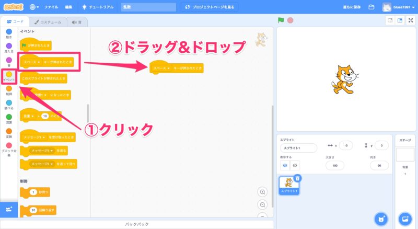Image resolution: width=418 pixels, height=229 pixels.
Task: Delete スプライト1 using the trash icon
Action: (x=297, y=178)
